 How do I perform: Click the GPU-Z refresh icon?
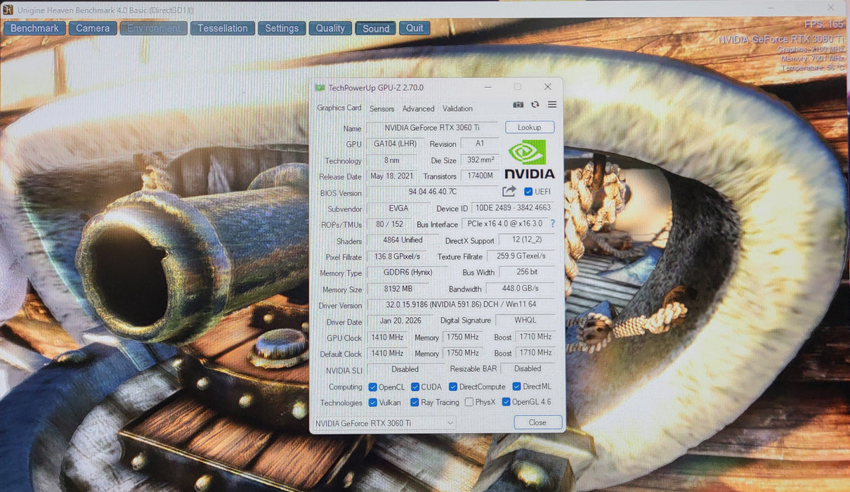pyautogui.click(x=535, y=105)
